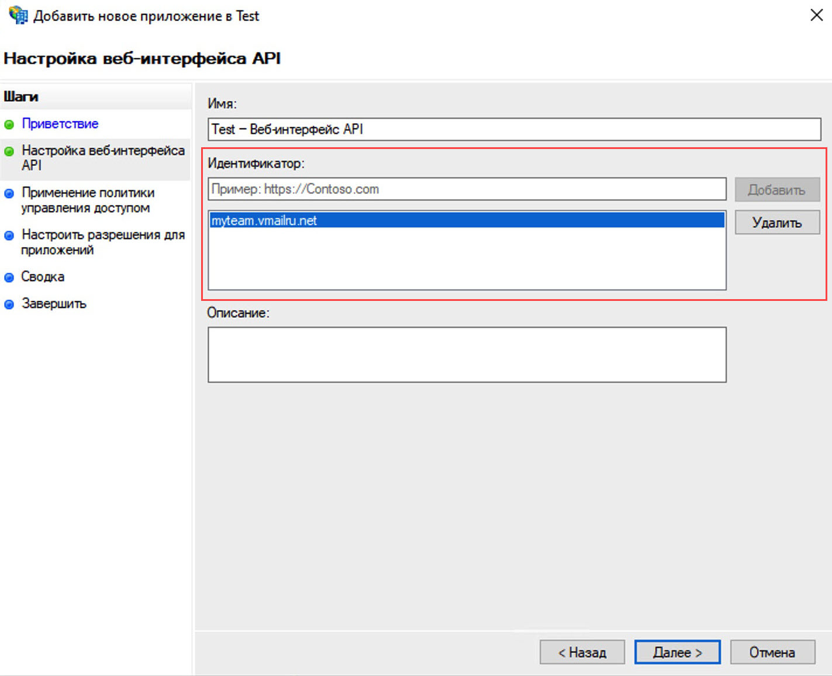Click the blue bullet beside Завершить

point(9,304)
